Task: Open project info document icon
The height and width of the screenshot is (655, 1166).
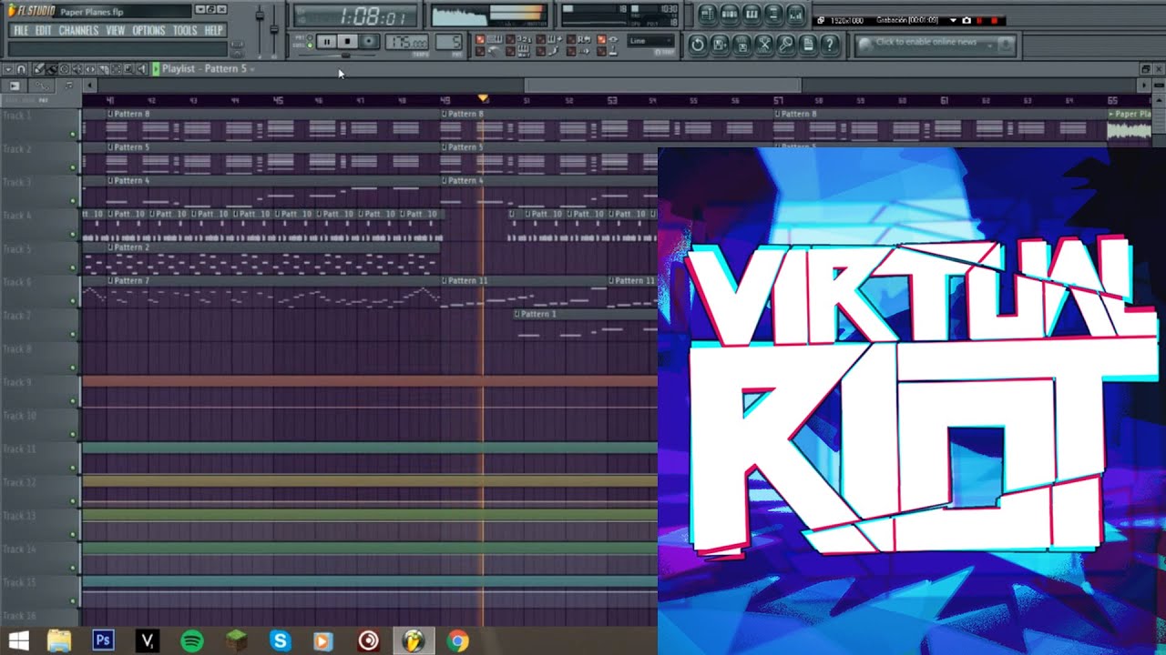Action: pyautogui.click(x=808, y=45)
